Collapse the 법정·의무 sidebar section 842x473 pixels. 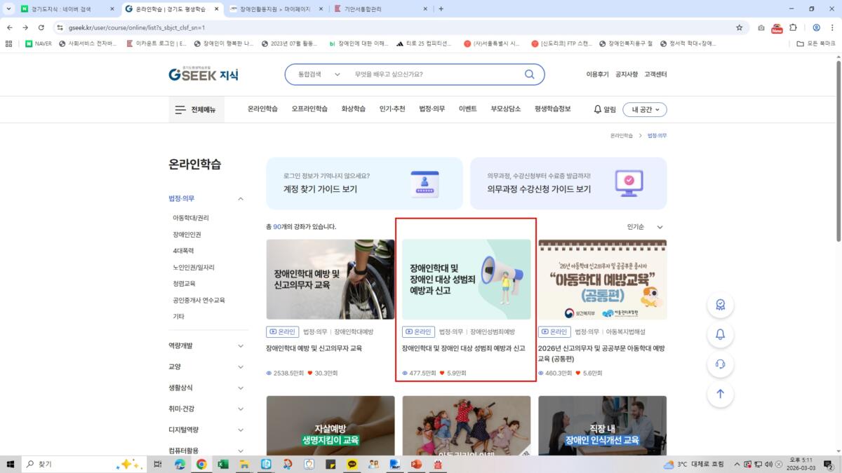point(241,199)
